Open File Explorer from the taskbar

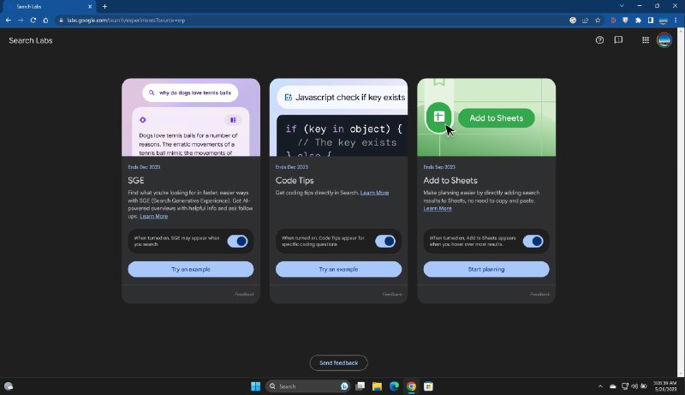click(x=377, y=386)
